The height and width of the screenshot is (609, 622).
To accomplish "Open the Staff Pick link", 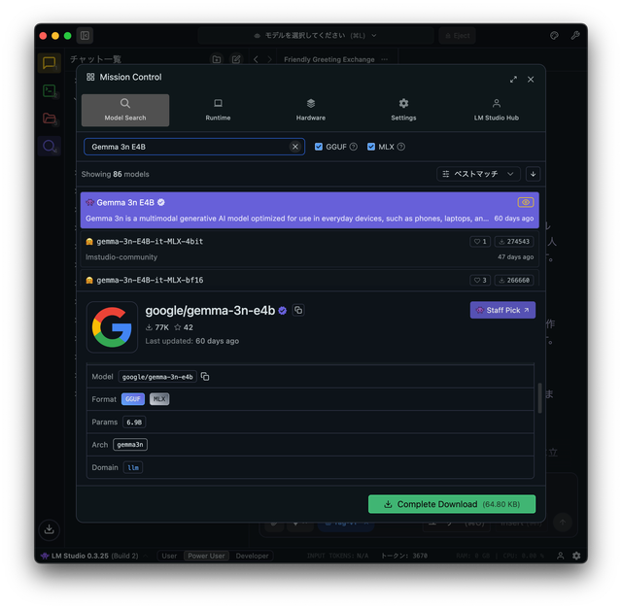I will click(502, 310).
